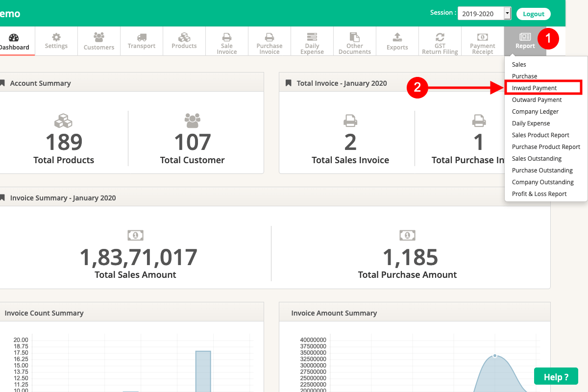Viewport: 588px width, 392px height.
Task: Open the Help panel
Action: [x=556, y=376]
